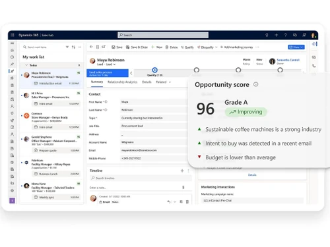
Task: Collapse the process bar with the left chevron
Action: pyautogui.click(x=131, y=73)
